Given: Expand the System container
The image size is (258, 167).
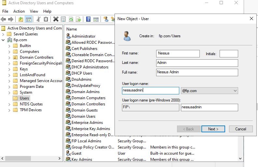Looking at the screenshot, I should point(9,92).
